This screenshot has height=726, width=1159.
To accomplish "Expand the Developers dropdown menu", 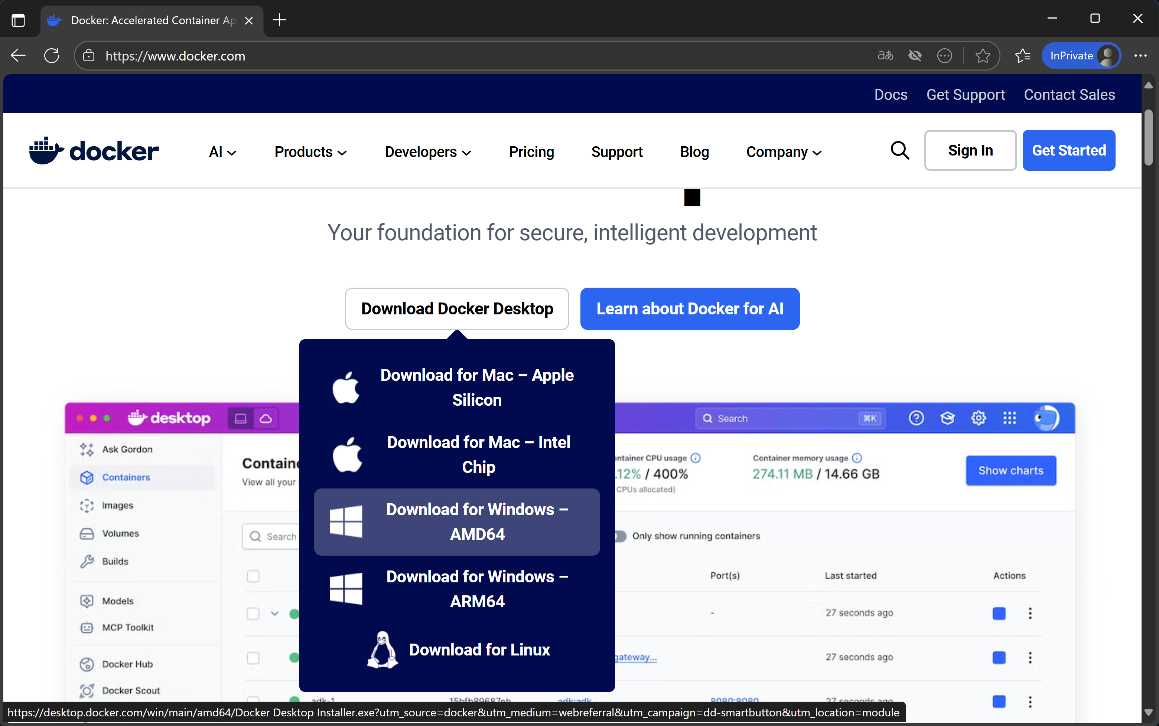I will pyautogui.click(x=427, y=152).
